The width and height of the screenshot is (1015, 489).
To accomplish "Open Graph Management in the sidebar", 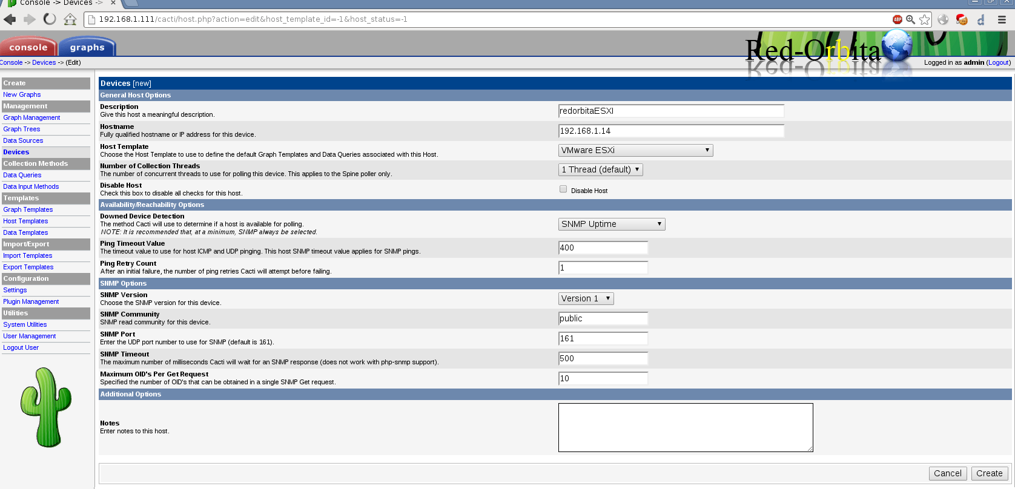I will click(31, 117).
